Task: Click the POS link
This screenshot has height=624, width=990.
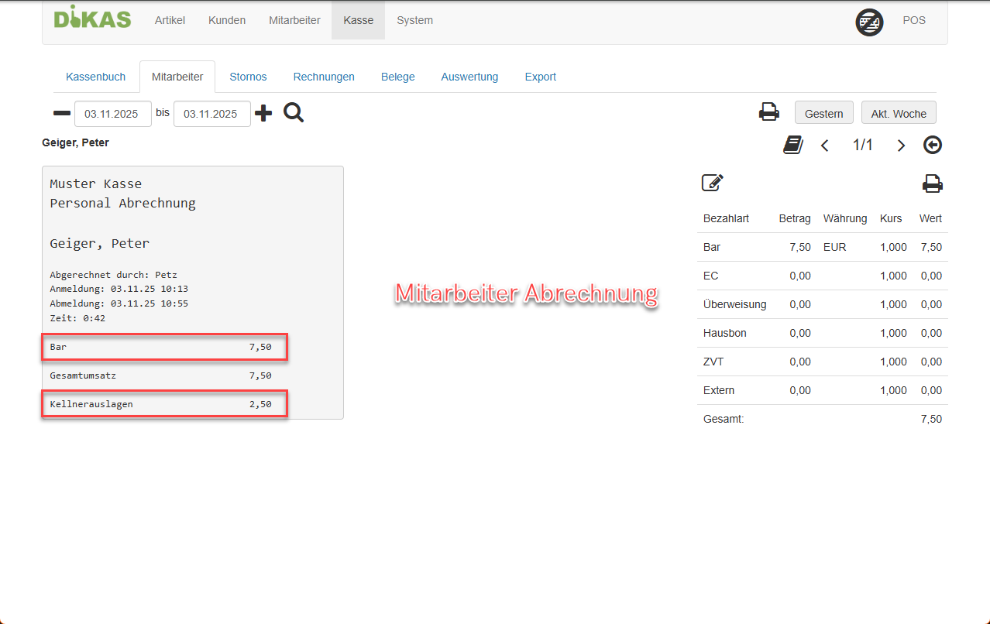Action: [x=913, y=20]
